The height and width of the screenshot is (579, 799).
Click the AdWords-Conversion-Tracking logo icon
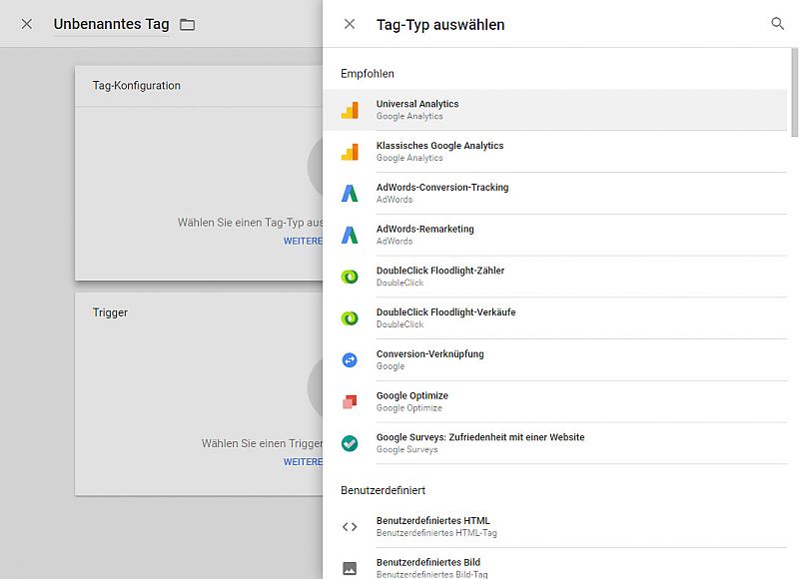350,194
